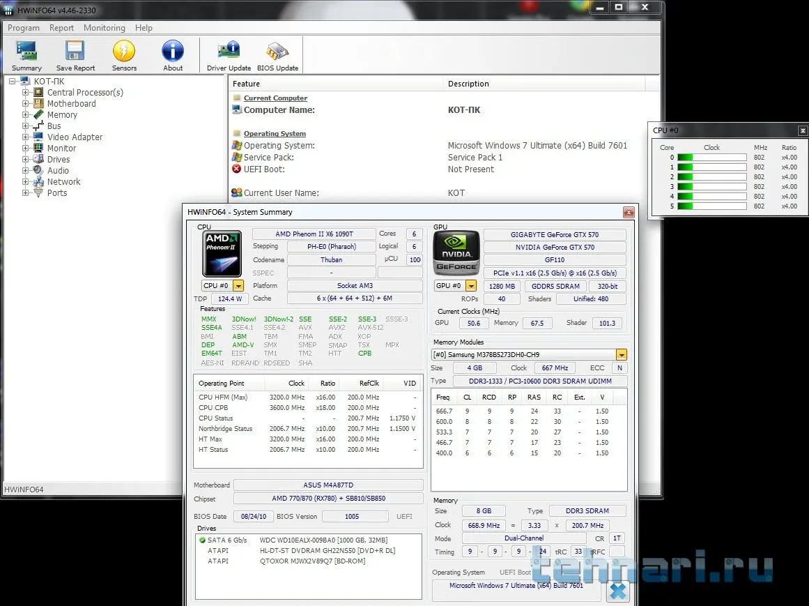Expand the Memory tree node
This screenshot has width=809, height=606.
[x=25, y=114]
